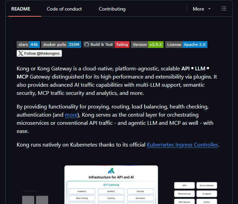This screenshot has width=238, height=204.
Task: Click the Caching box in diagram
Action: tap(111, 198)
